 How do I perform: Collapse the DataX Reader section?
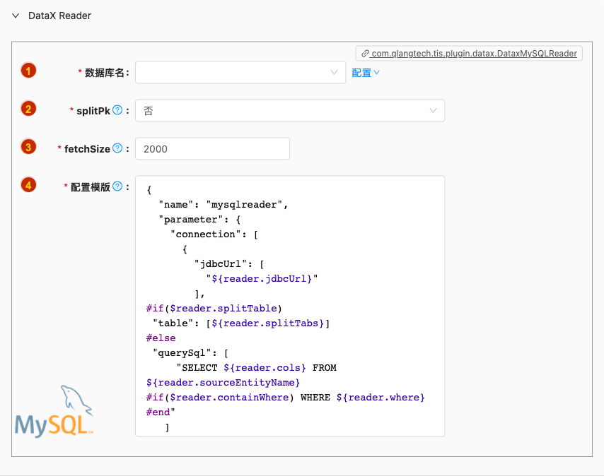[16, 16]
